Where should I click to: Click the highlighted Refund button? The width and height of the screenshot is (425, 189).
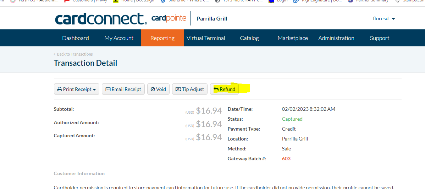225,89
